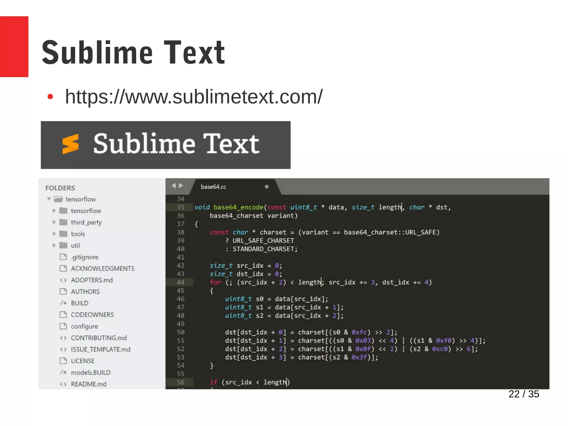Screen dimensions: 568x426
Task: Click the markup icon beside ISSUE_TEMPLATE.md
Action: pyautogui.click(x=63, y=349)
